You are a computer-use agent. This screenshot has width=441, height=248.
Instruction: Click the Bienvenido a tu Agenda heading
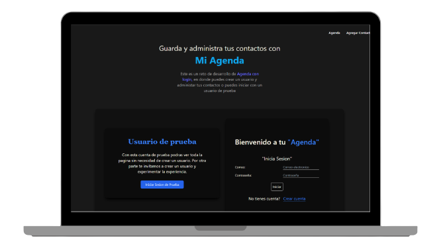pos(277,142)
